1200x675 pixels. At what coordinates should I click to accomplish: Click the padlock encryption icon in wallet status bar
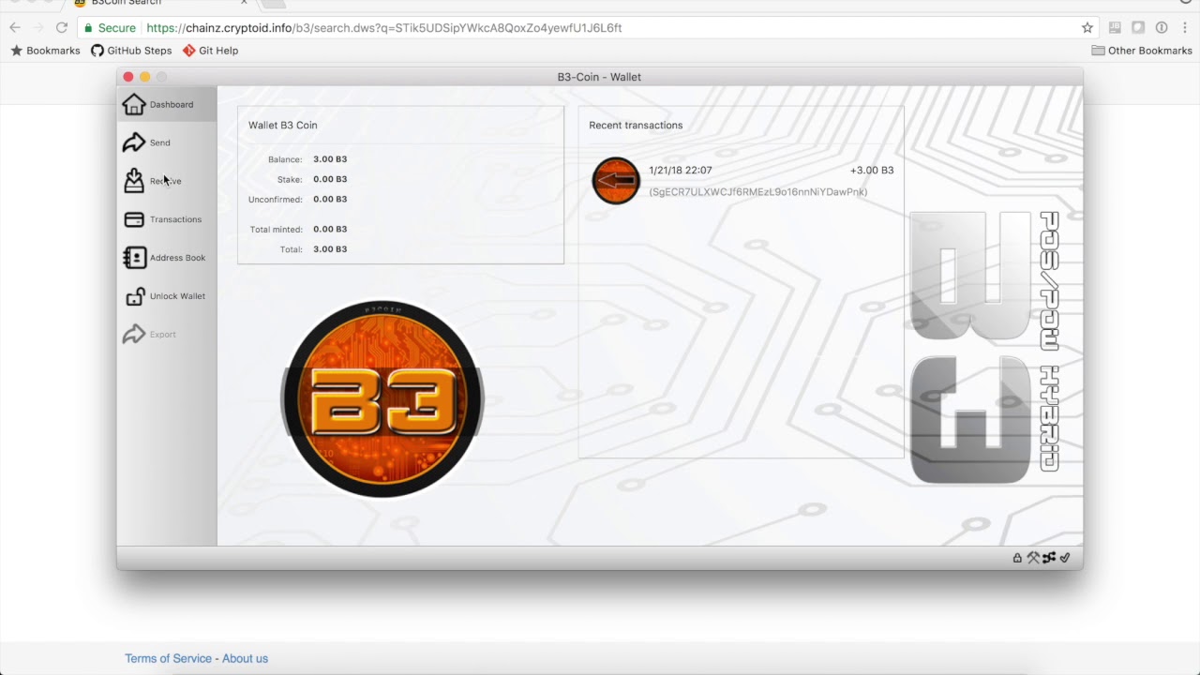tap(1017, 558)
